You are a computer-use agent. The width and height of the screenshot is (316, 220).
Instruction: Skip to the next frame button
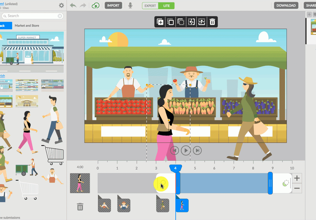197,150
